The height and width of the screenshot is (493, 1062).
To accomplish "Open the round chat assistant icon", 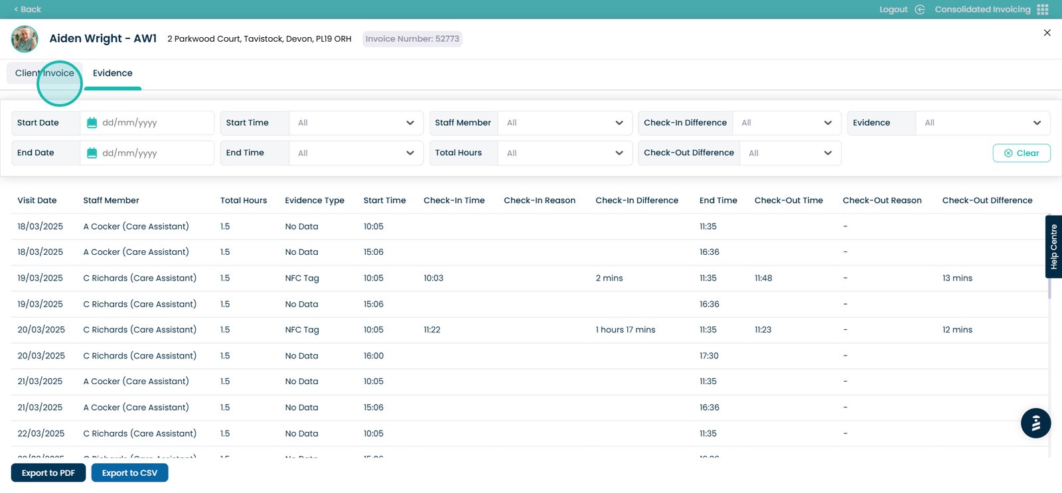I will pyautogui.click(x=1035, y=423).
